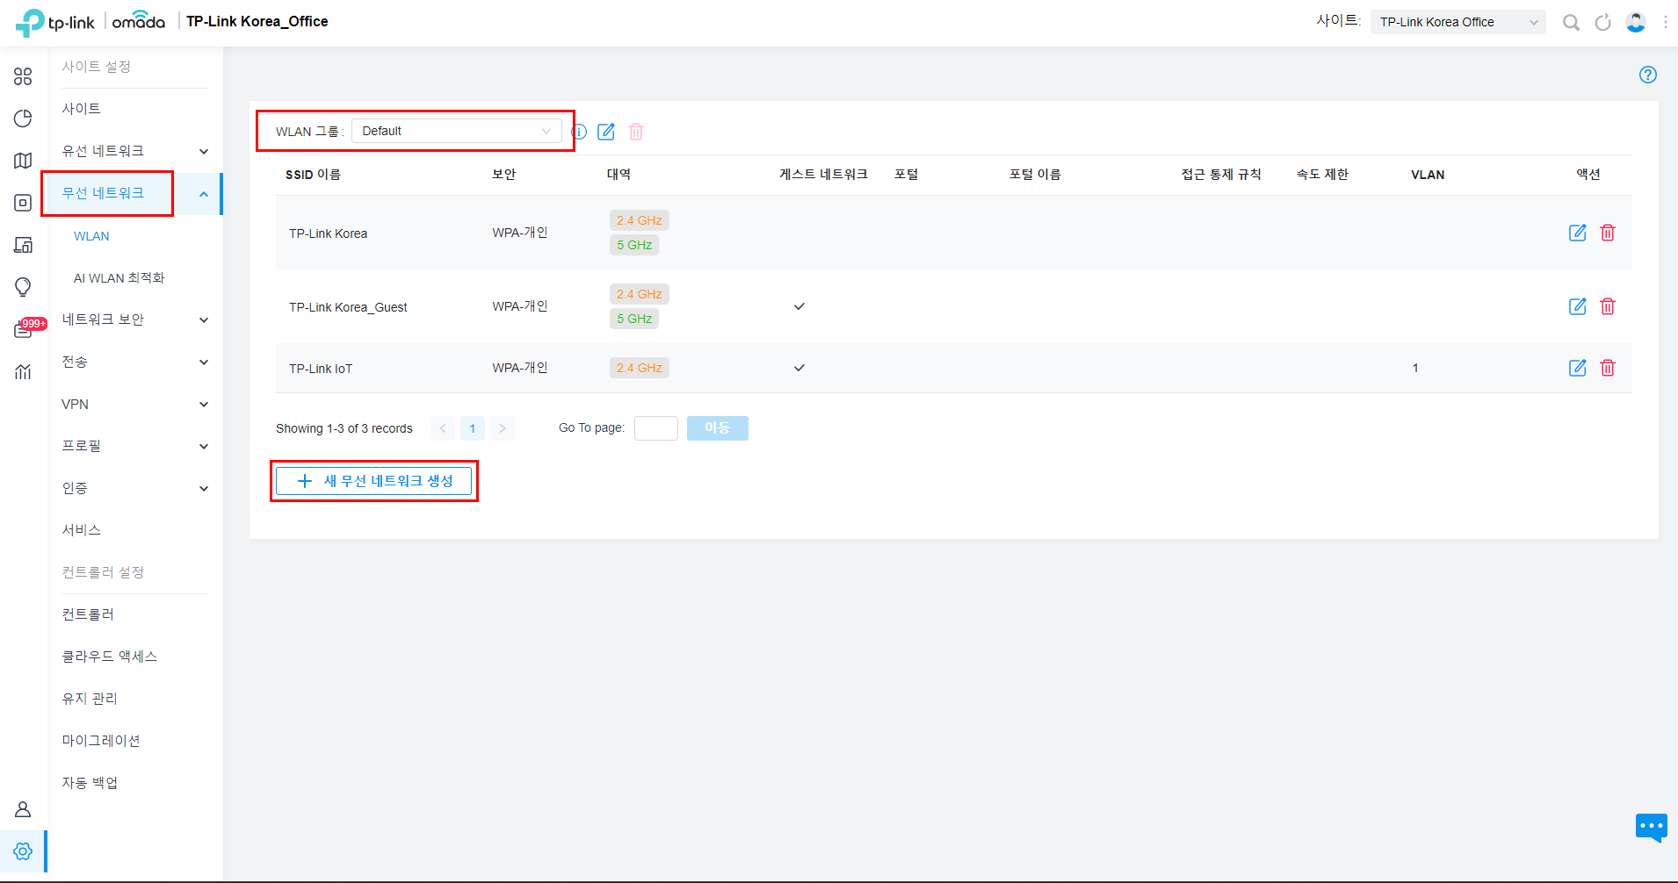The width and height of the screenshot is (1678, 883).
Task: Open the Devices icon in left rail
Action: 23,203
